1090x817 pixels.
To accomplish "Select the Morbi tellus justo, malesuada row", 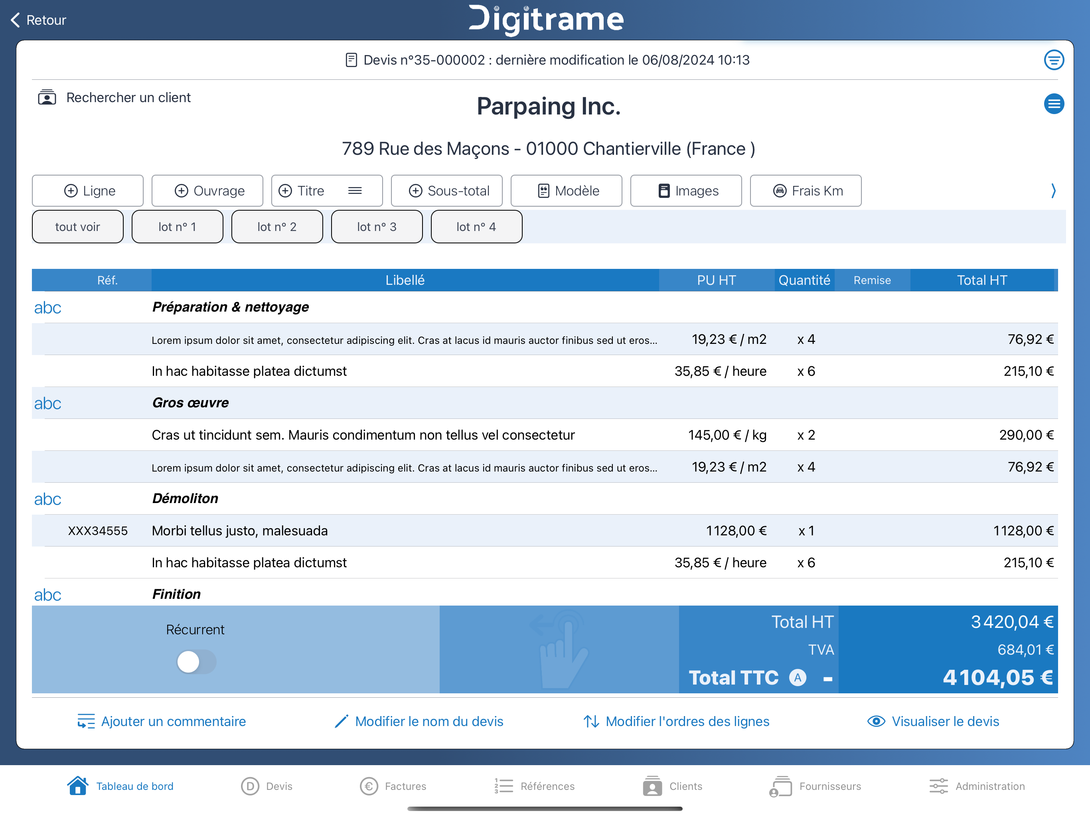I will coord(545,531).
